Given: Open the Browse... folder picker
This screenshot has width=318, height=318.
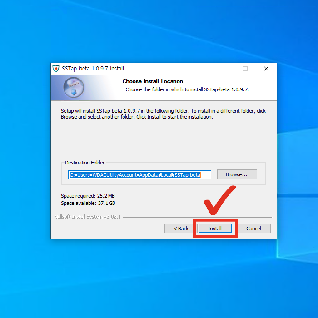Looking at the screenshot, I should tap(237, 174).
